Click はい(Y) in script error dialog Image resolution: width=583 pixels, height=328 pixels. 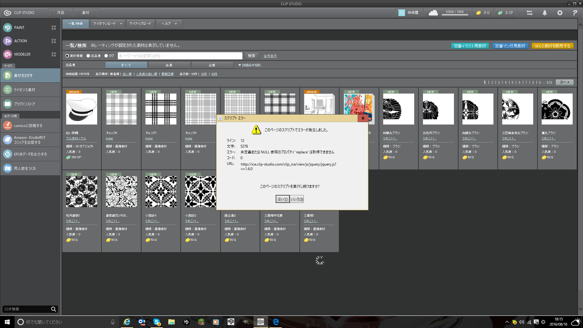pyautogui.click(x=282, y=199)
